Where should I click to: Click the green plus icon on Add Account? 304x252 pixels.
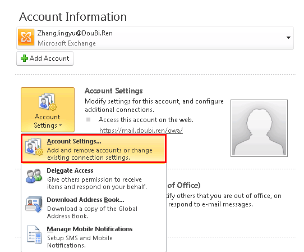24,58
